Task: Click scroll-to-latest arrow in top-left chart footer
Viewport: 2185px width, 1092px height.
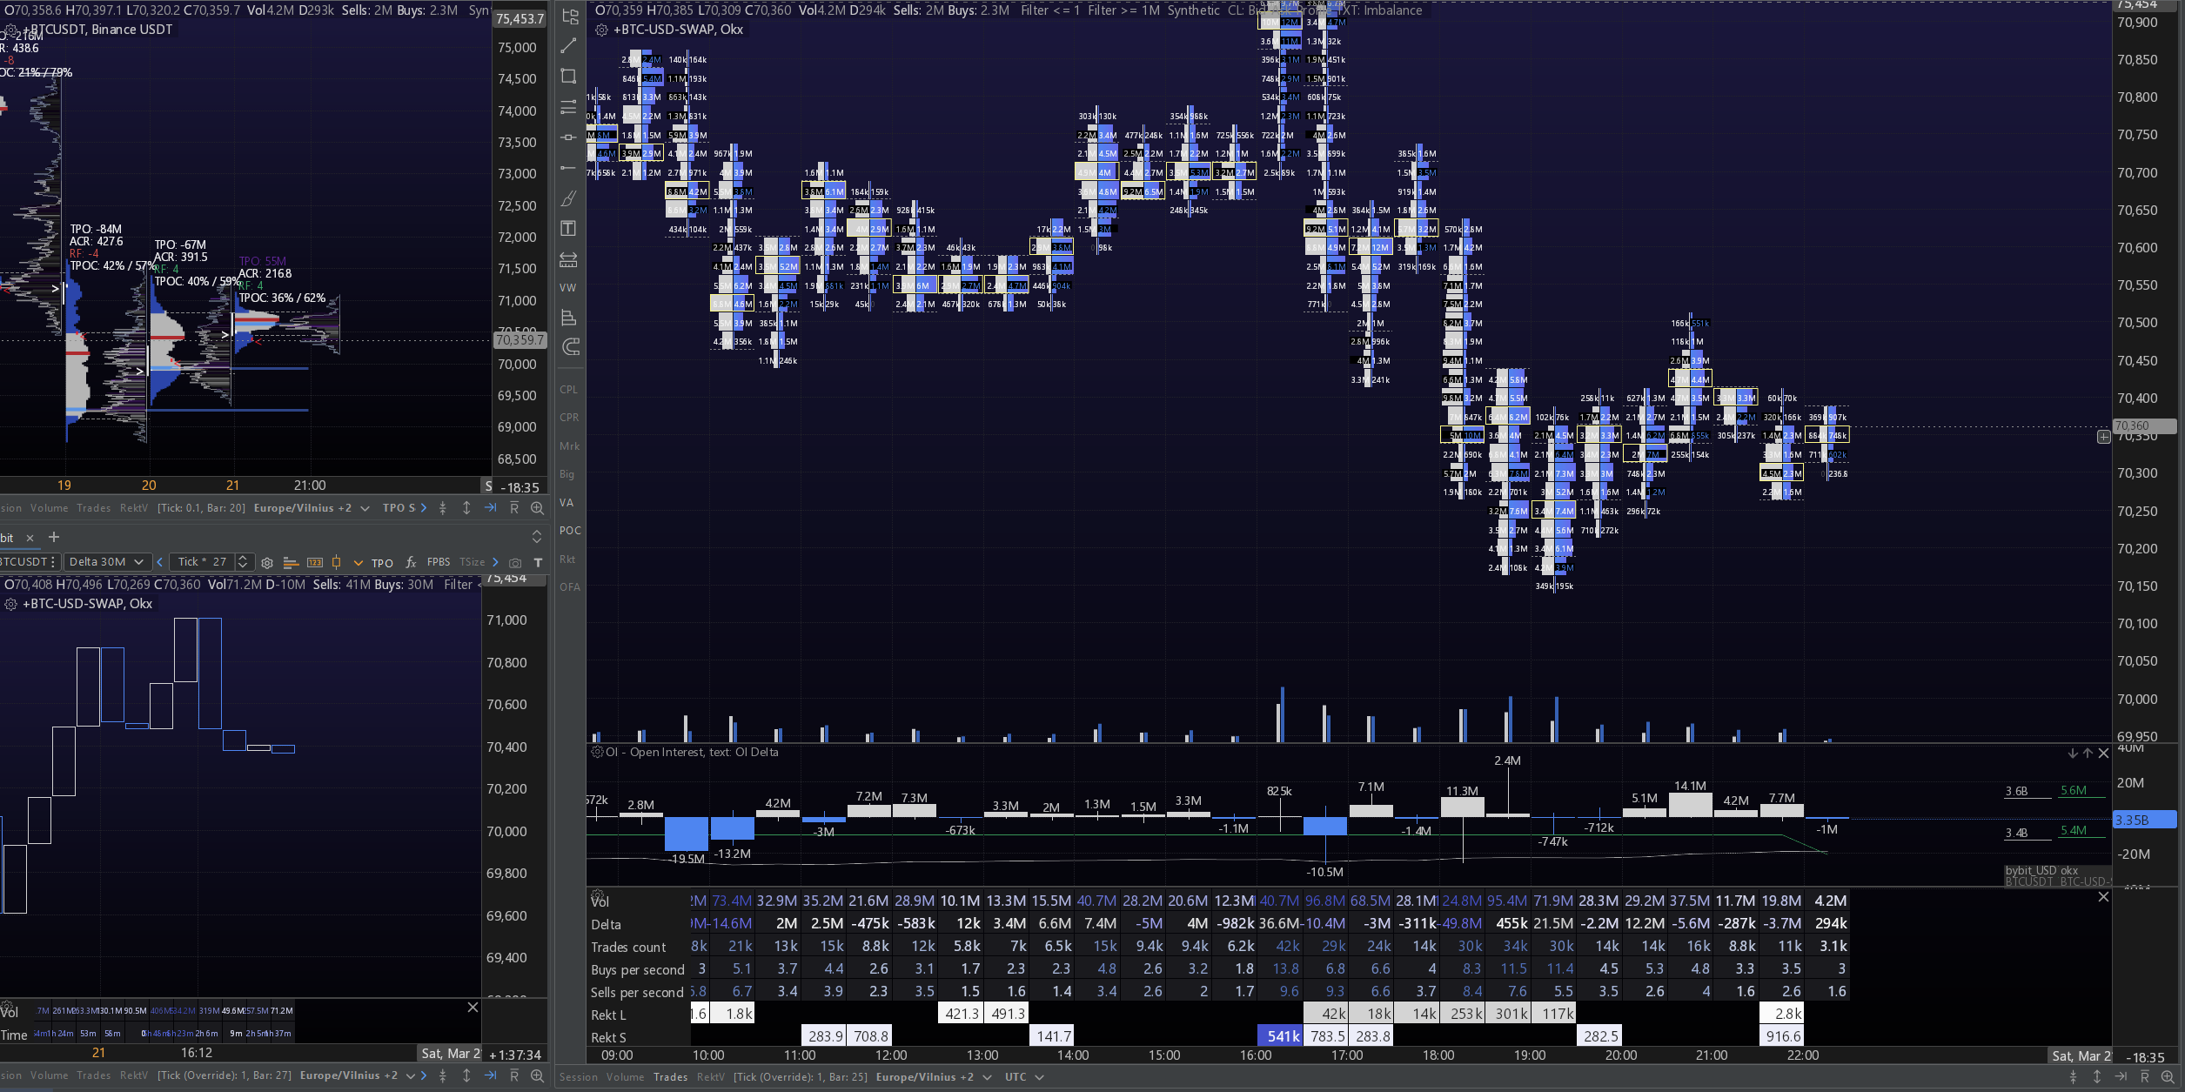Action: coord(490,508)
